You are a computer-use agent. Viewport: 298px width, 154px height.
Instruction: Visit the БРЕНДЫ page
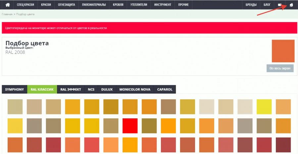pos(251,5)
